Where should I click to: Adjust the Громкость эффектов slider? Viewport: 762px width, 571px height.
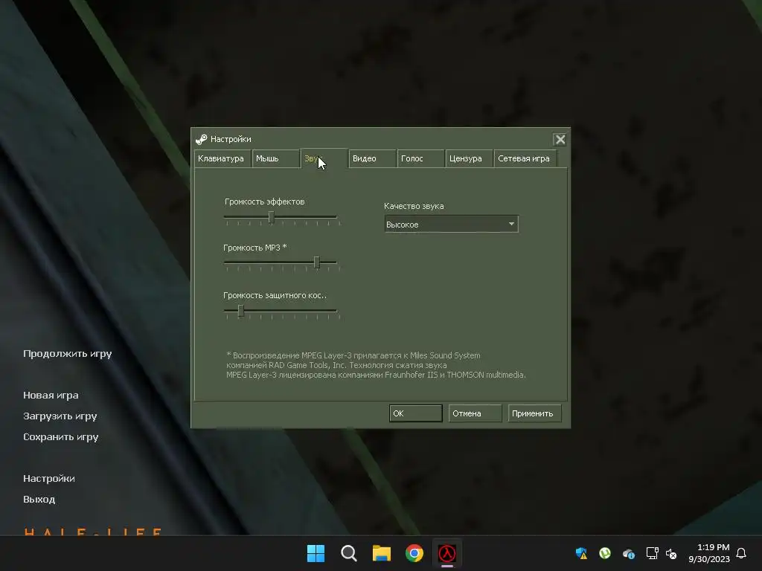tap(271, 217)
